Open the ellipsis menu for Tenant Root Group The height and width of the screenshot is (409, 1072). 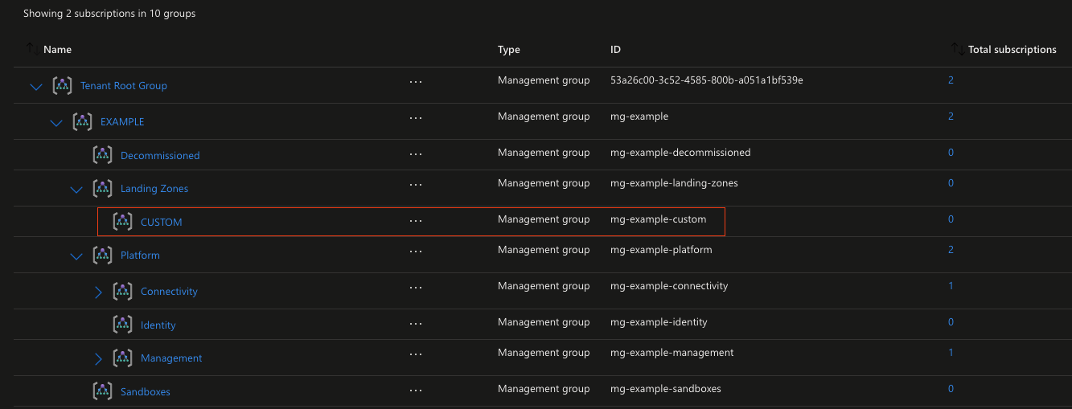click(415, 81)
